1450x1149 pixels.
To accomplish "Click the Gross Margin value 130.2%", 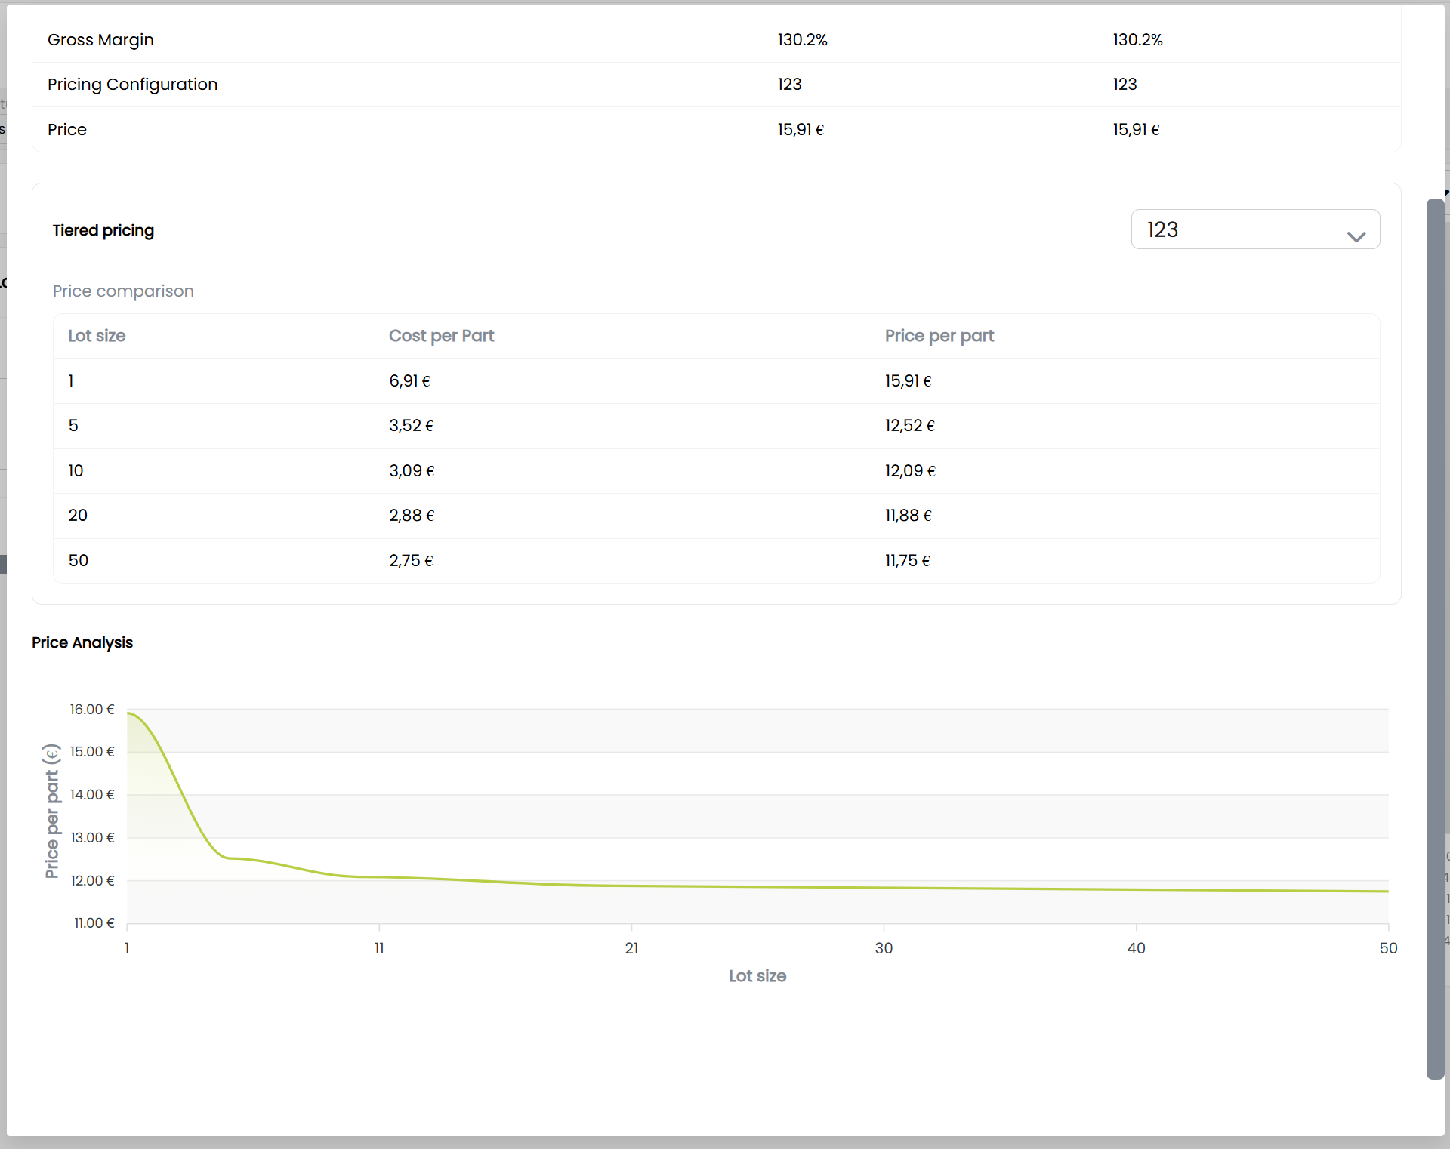I will click(x=802, y=40).
